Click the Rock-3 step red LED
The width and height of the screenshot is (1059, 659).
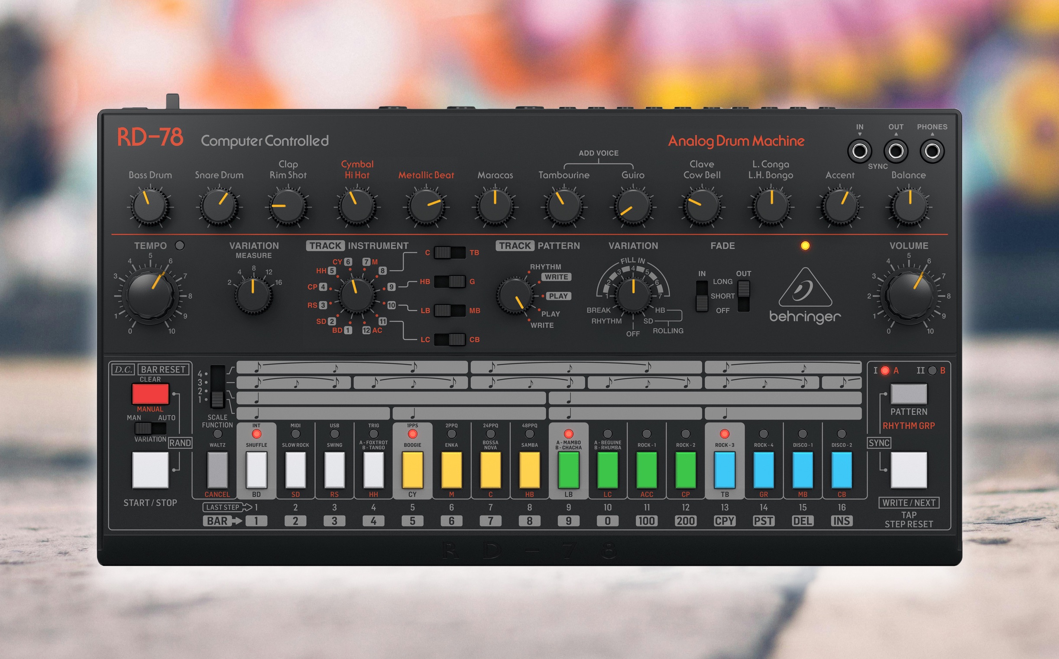point(725,434)
